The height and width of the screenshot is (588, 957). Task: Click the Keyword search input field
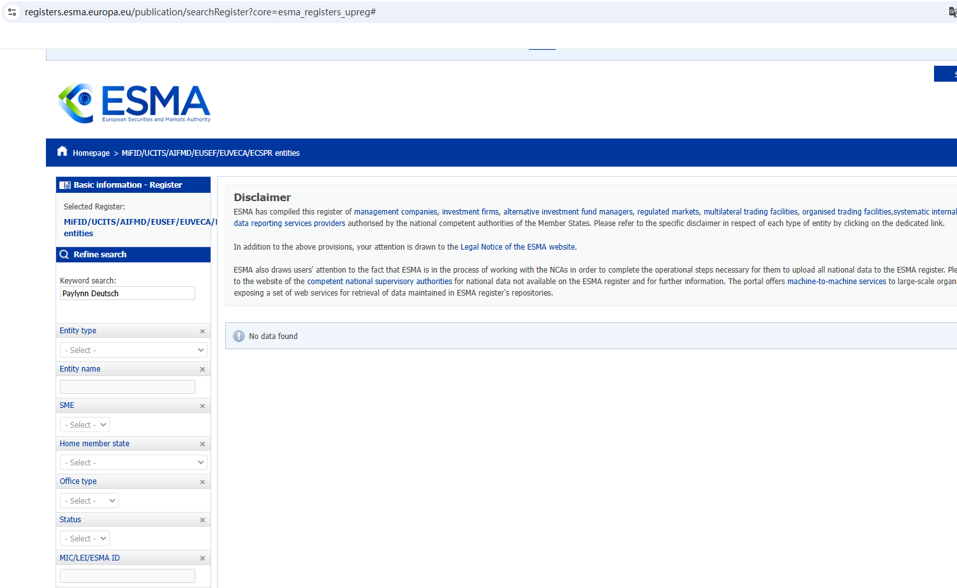pyautogui.click(x=128, y=293)
